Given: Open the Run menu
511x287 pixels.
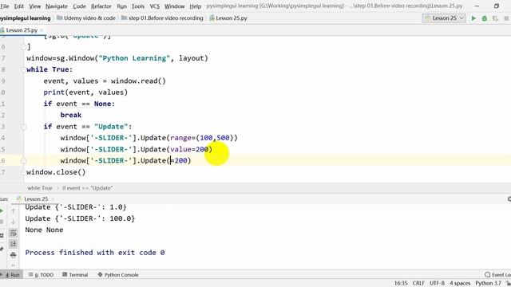Looking at the screenshot, I should point(121,6).
